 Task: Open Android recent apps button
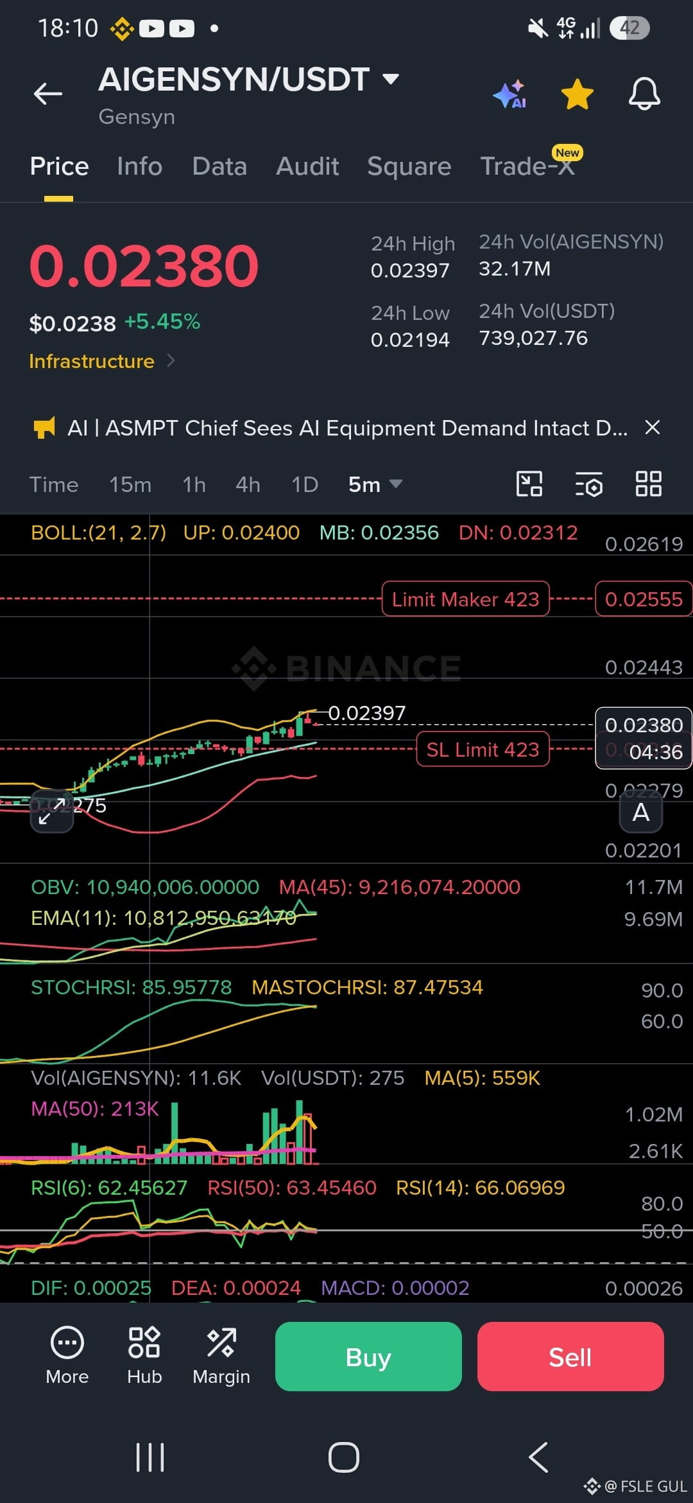150,1457
